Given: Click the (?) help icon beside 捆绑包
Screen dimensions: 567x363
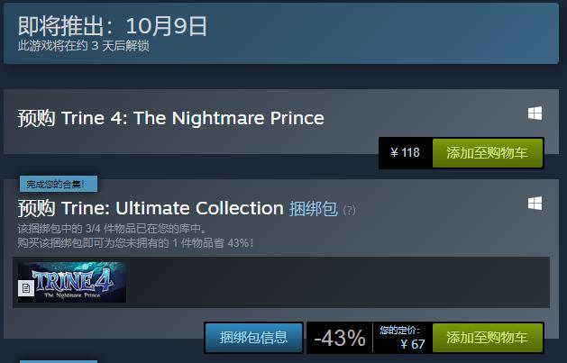Looking at the screenshot, I should [349, 211].
